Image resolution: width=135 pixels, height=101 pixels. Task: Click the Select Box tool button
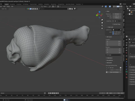pos(4,9)
